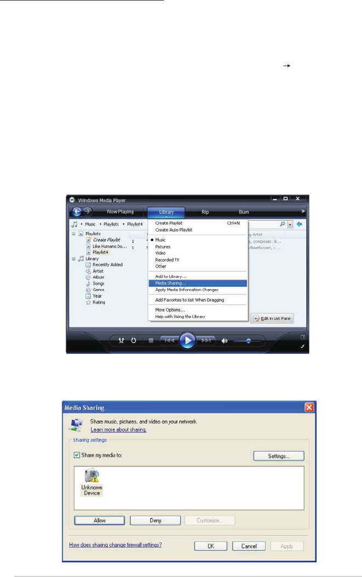Click the Music breadcrumb
The image size is (362, 577).
[x=90, y=224]
